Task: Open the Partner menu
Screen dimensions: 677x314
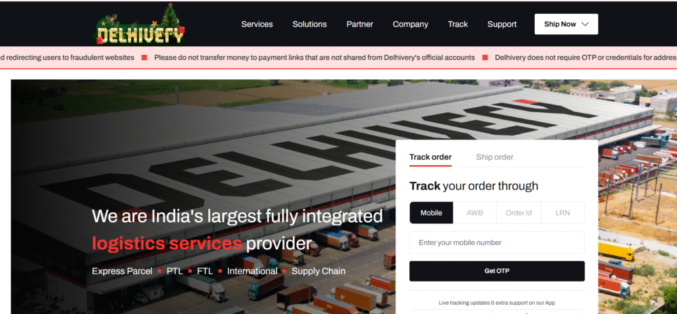Action: point(360,24)
